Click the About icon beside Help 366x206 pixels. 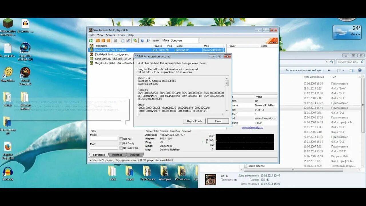[x=148, y=41]
